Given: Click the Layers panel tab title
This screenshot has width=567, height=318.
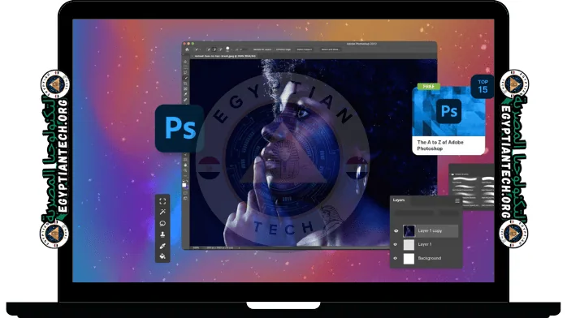Looking at the screenshot, I should 399,200.
